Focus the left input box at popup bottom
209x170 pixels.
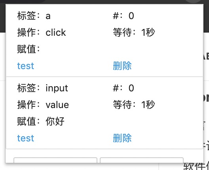coord(55,160)
